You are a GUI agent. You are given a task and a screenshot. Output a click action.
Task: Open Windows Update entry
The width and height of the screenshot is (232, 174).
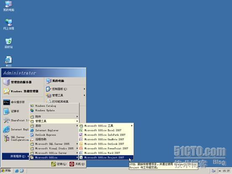coord(54,110)
